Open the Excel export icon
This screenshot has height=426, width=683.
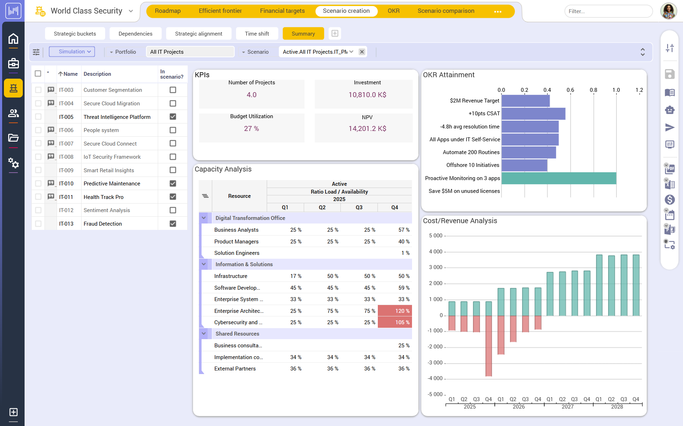coord(670,184)
